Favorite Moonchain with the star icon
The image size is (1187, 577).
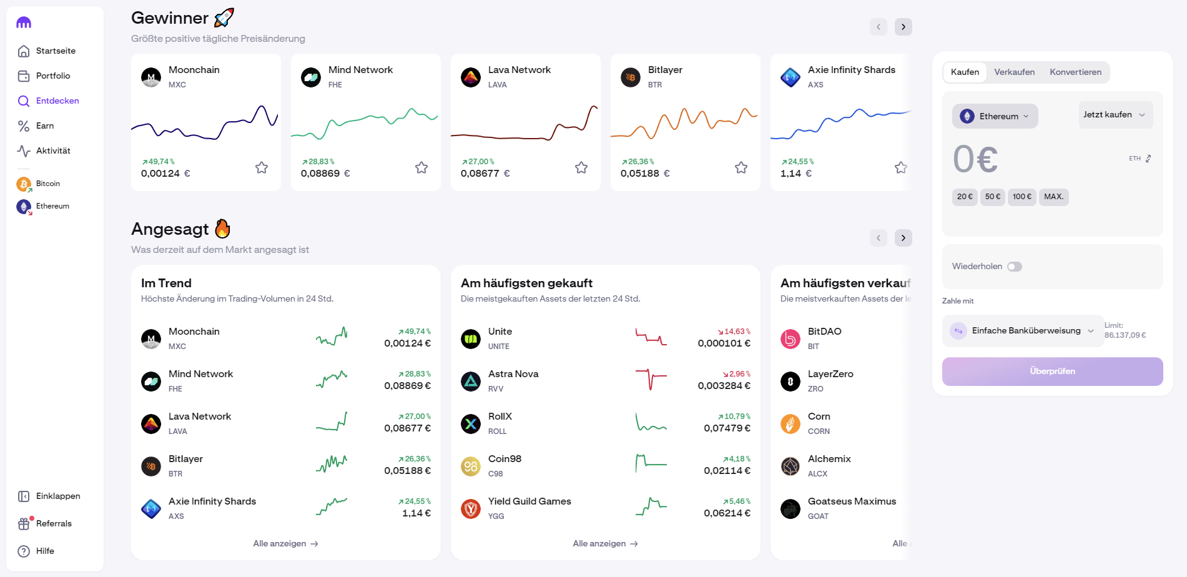click(262, 167)
